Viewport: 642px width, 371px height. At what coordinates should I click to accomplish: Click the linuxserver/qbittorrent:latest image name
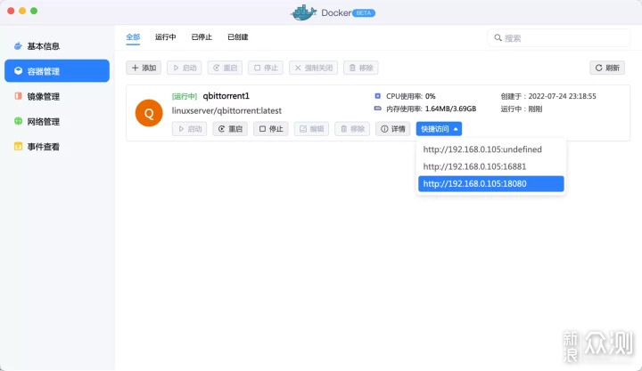tap(226, 110)
